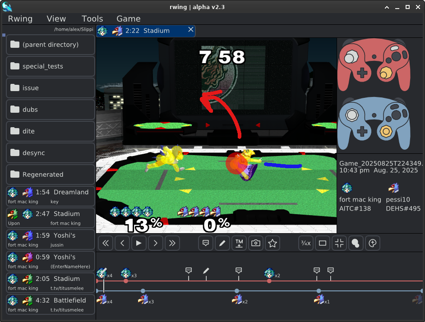
Task: Open the special_tests folder
Action: (51, 66)
